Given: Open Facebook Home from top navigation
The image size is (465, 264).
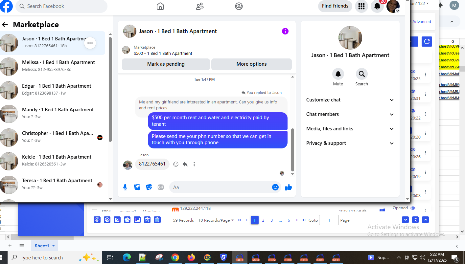Looking at the screenshot, I should tap(160, 6).
